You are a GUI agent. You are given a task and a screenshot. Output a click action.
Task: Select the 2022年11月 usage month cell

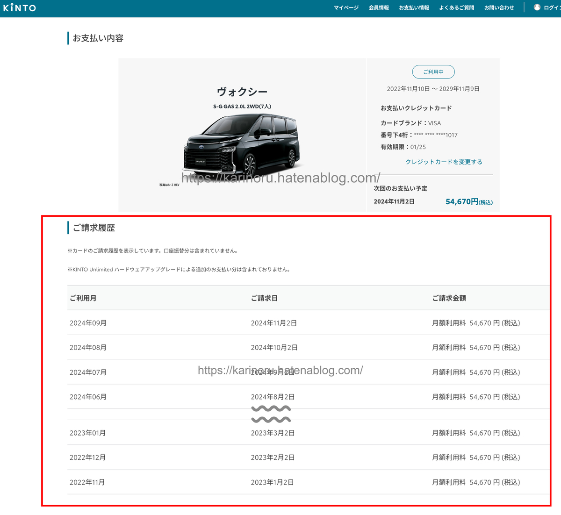(x=87, y=482)
